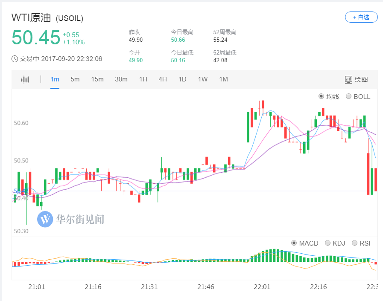Select the KDJ indicator
Screen dimensions: 383x301
click(x=327, y=243)
